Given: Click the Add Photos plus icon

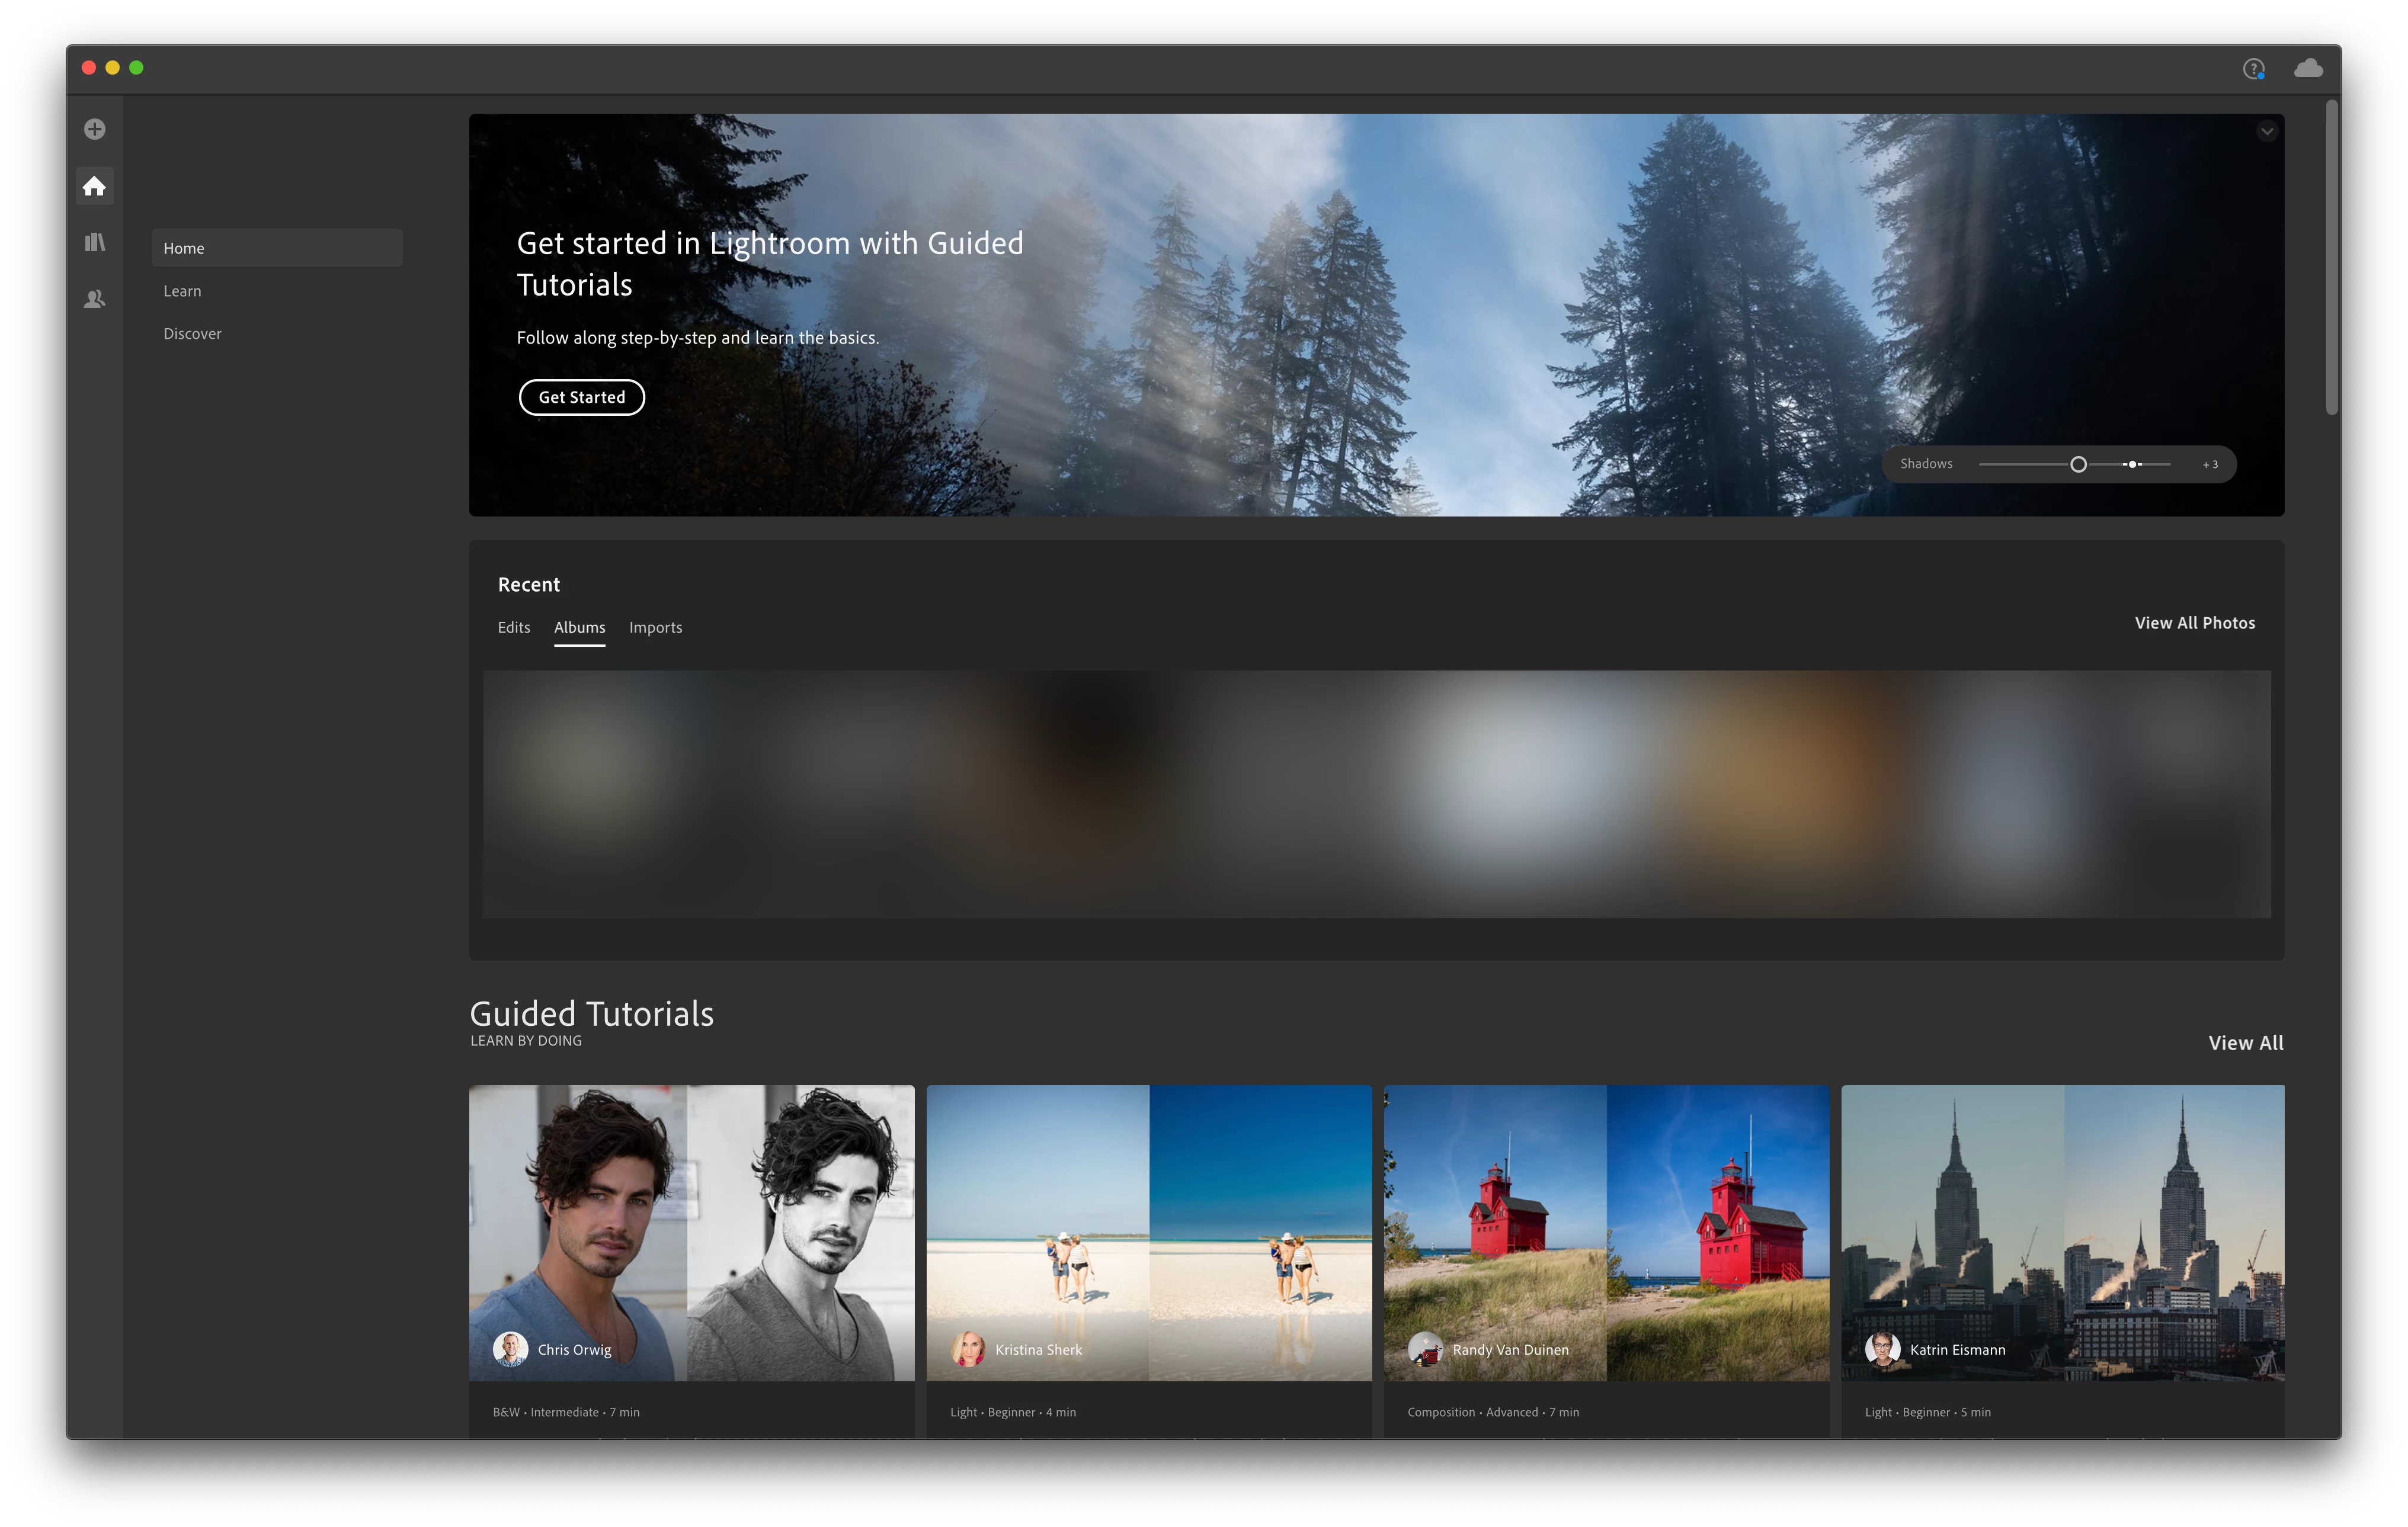Looking at the screenshot, I should 95,129.
